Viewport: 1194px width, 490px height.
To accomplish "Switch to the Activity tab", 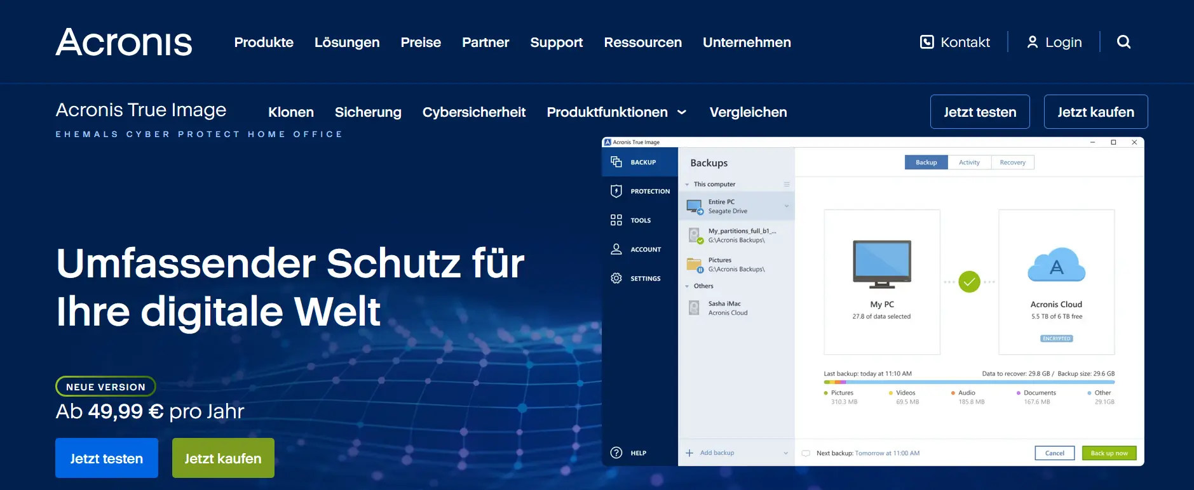I will (970, 162).
